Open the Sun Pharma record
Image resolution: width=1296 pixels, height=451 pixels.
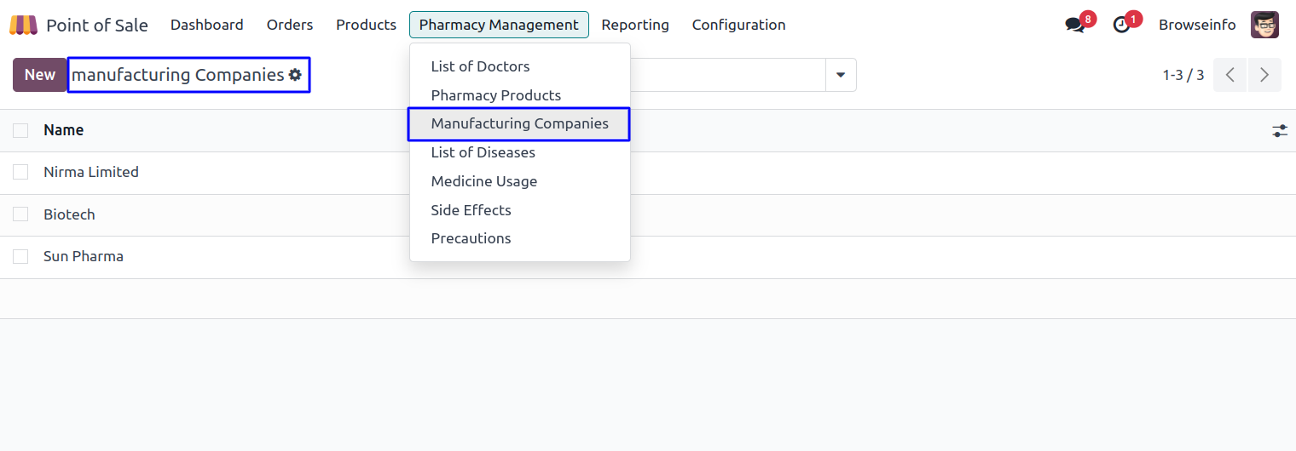[x=84, y=256]
